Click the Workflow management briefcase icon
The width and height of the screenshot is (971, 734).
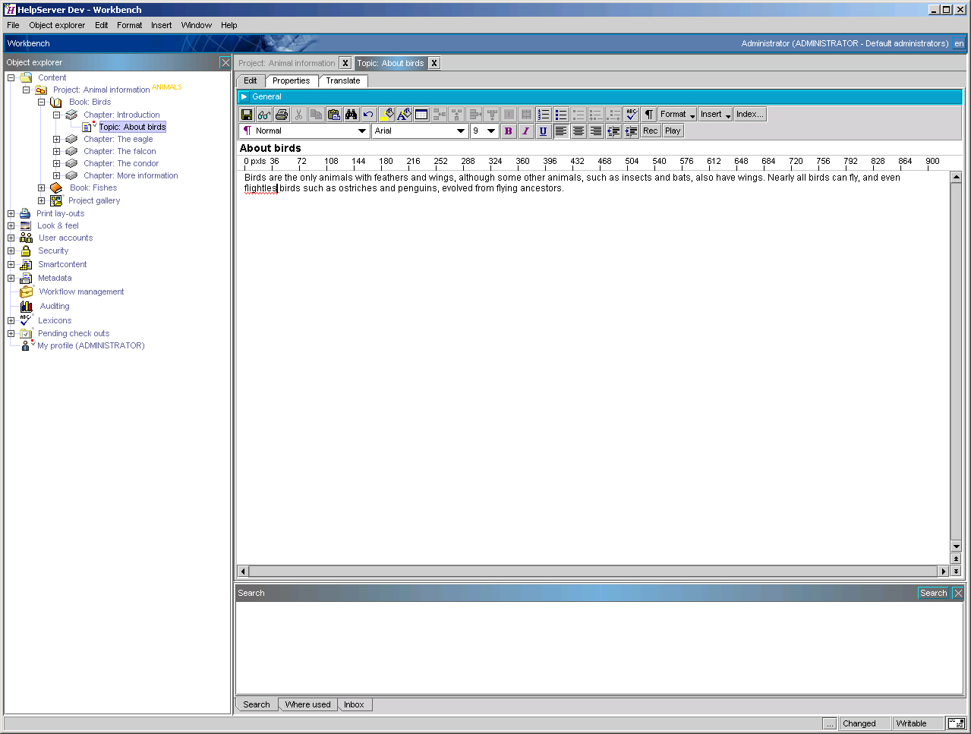pos(27,291)
